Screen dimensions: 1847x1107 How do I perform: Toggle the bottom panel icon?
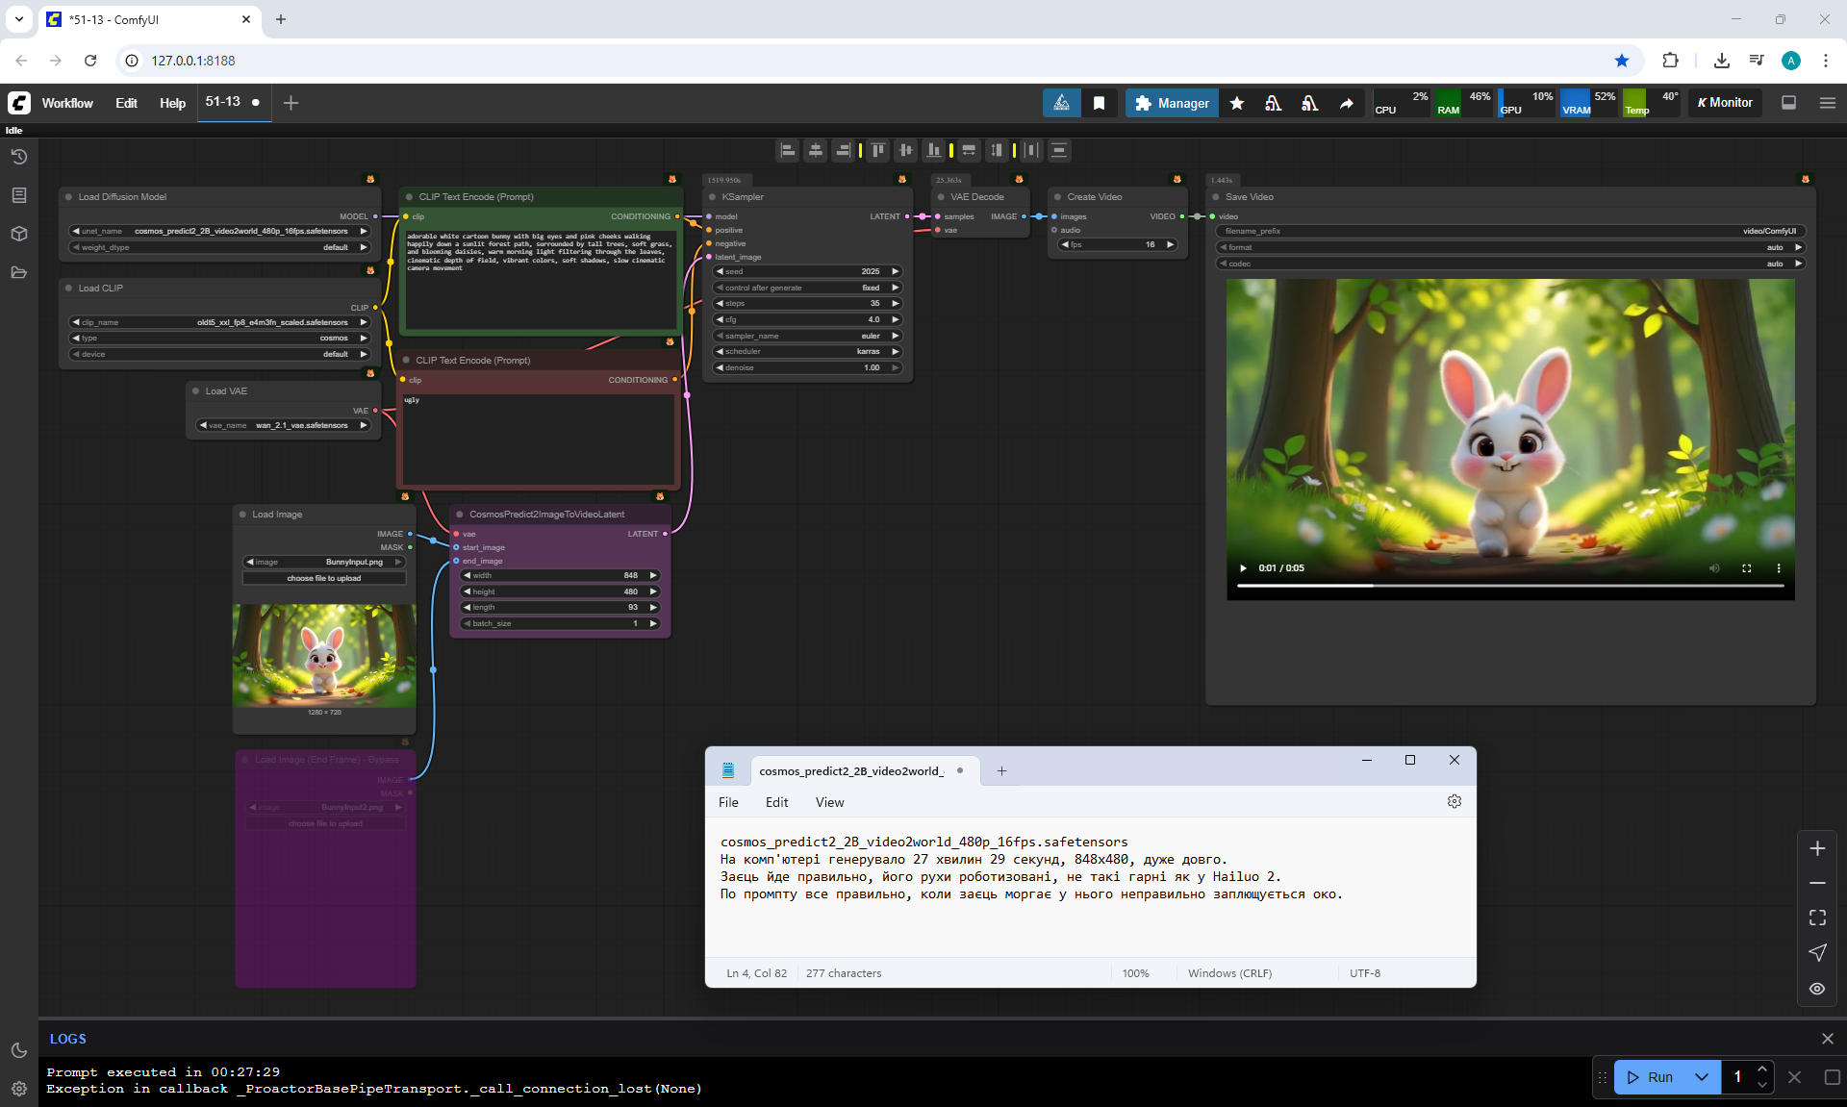coord(1788,103)
